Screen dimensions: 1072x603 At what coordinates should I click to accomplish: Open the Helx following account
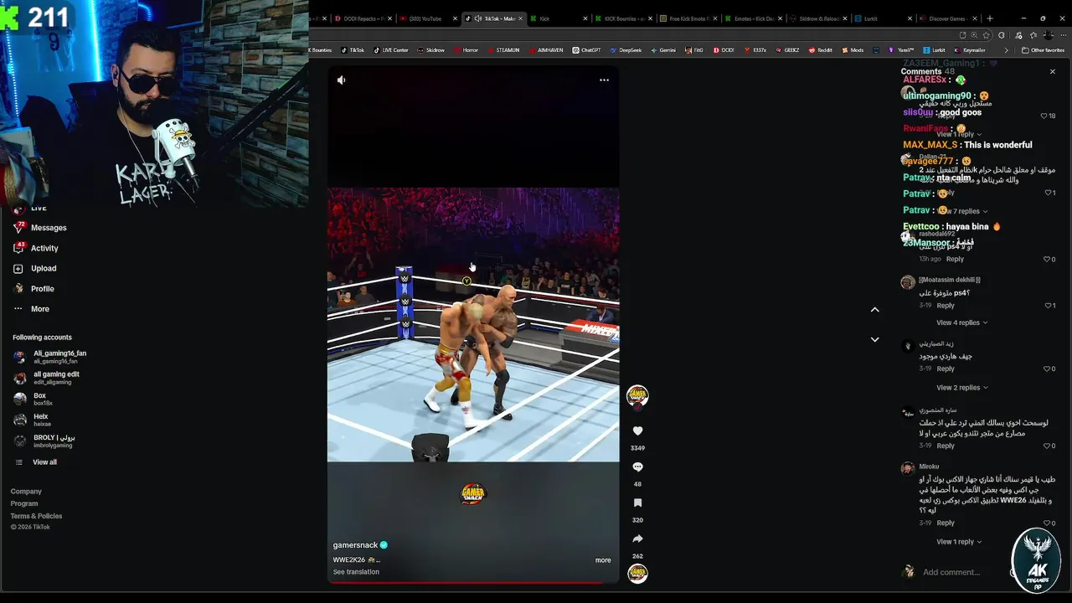coord(32,420)
